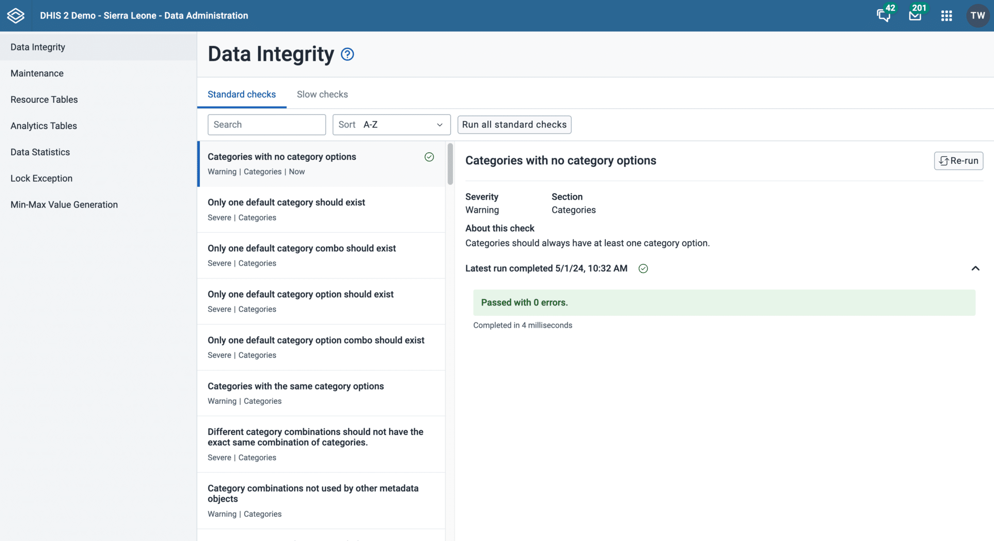The height and width of the screenshot is (541, 994).
Task: Switch to the Slow checks tab
Action: [322, 94]
